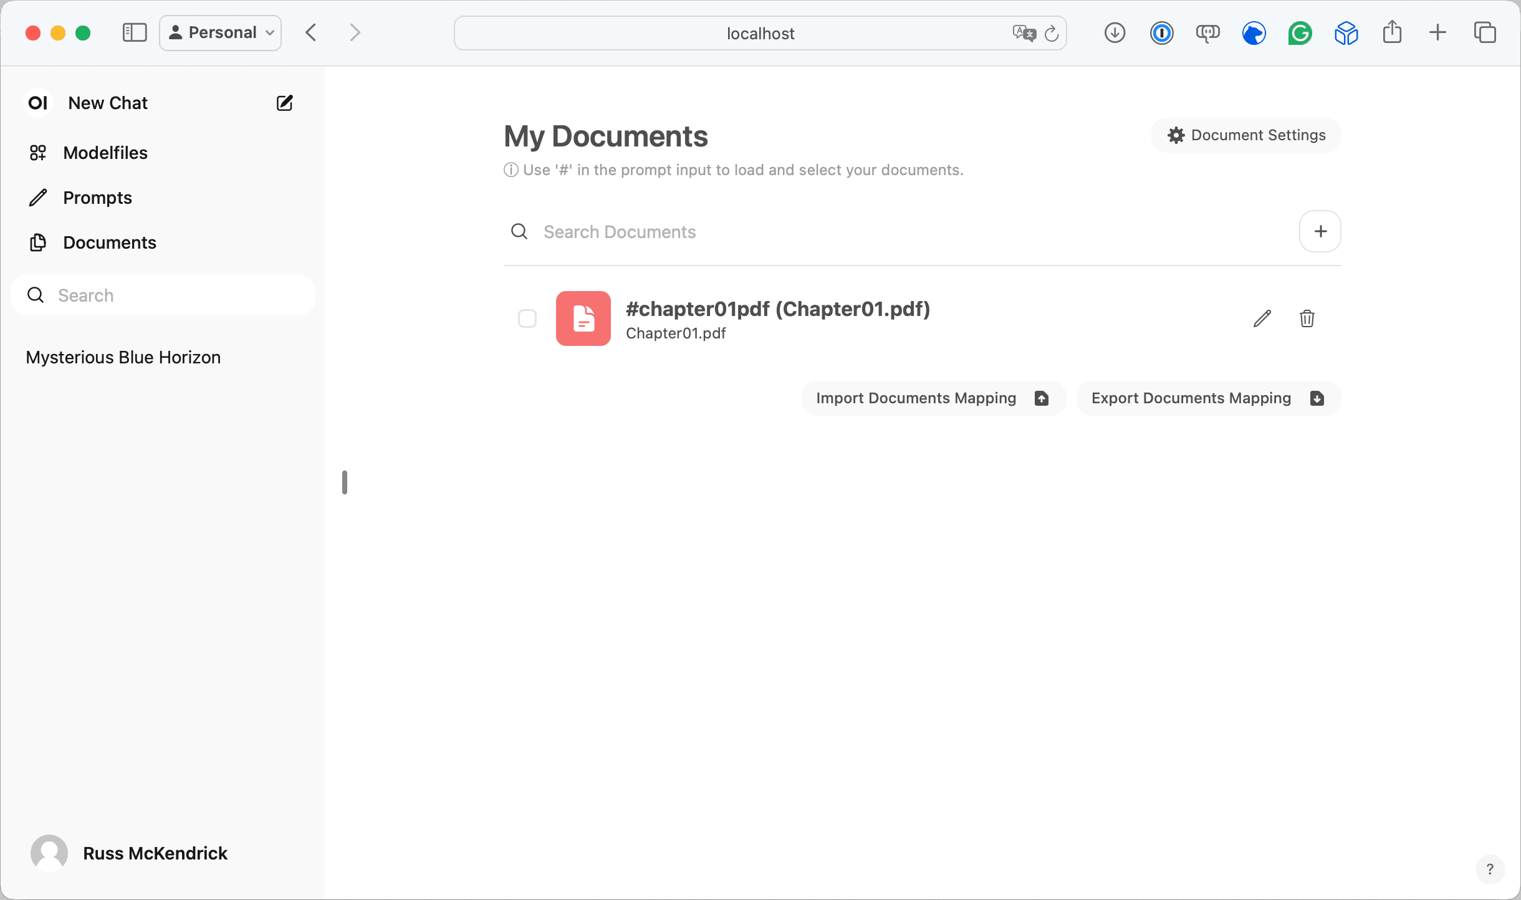Open the Safari downloads icon
The image size is (1521, 900).
(1115, 32)
